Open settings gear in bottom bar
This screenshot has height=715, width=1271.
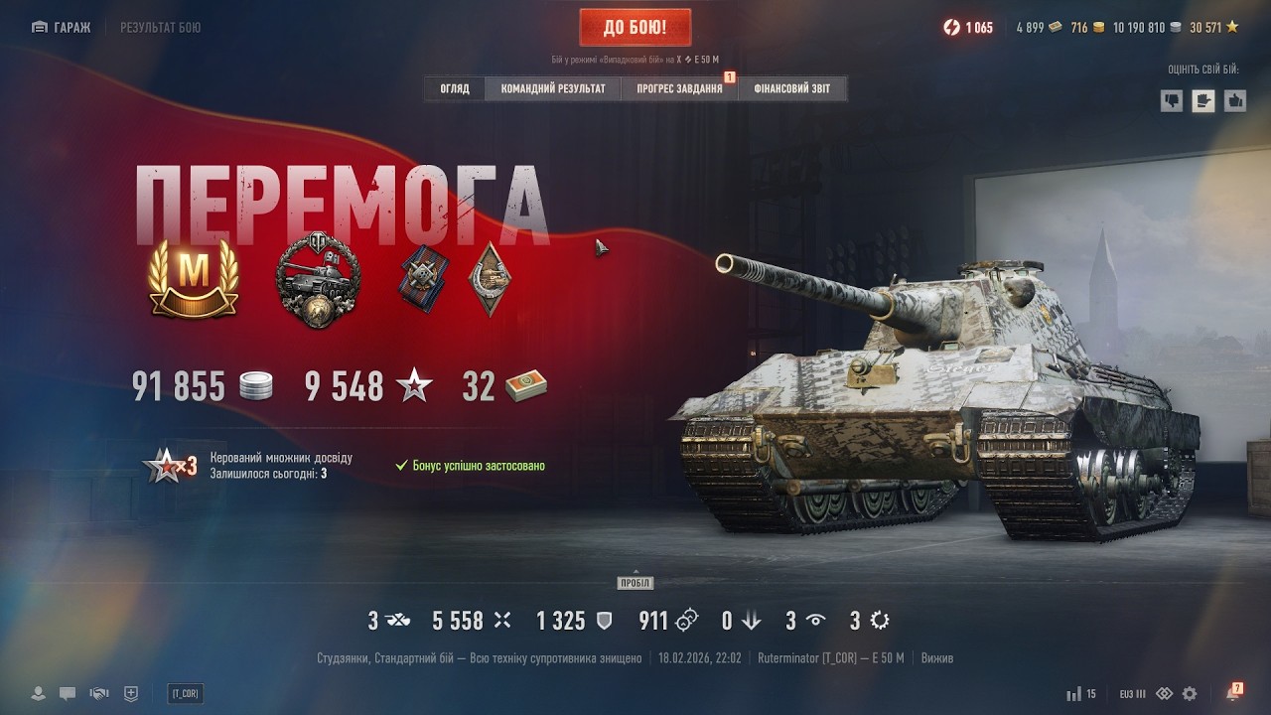(x=1190, y=693)
